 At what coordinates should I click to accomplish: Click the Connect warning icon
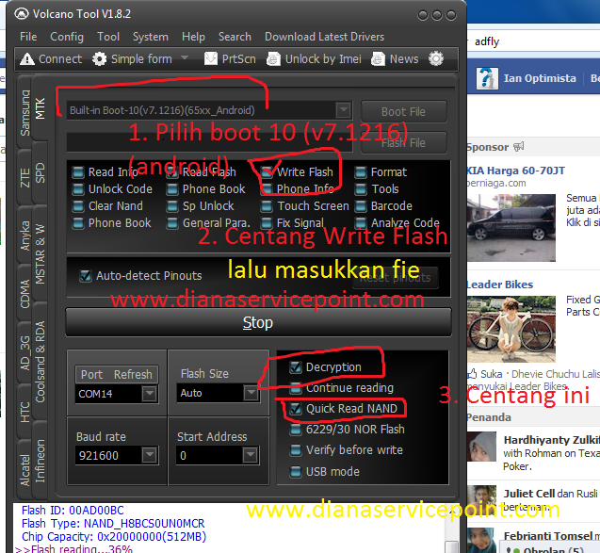point(27,59)
